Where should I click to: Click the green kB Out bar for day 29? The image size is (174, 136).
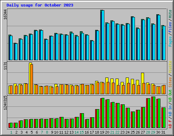click(154, 112)
